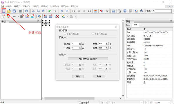
Task: Click the edit image pencil icon
Action: tap(27, 16)
